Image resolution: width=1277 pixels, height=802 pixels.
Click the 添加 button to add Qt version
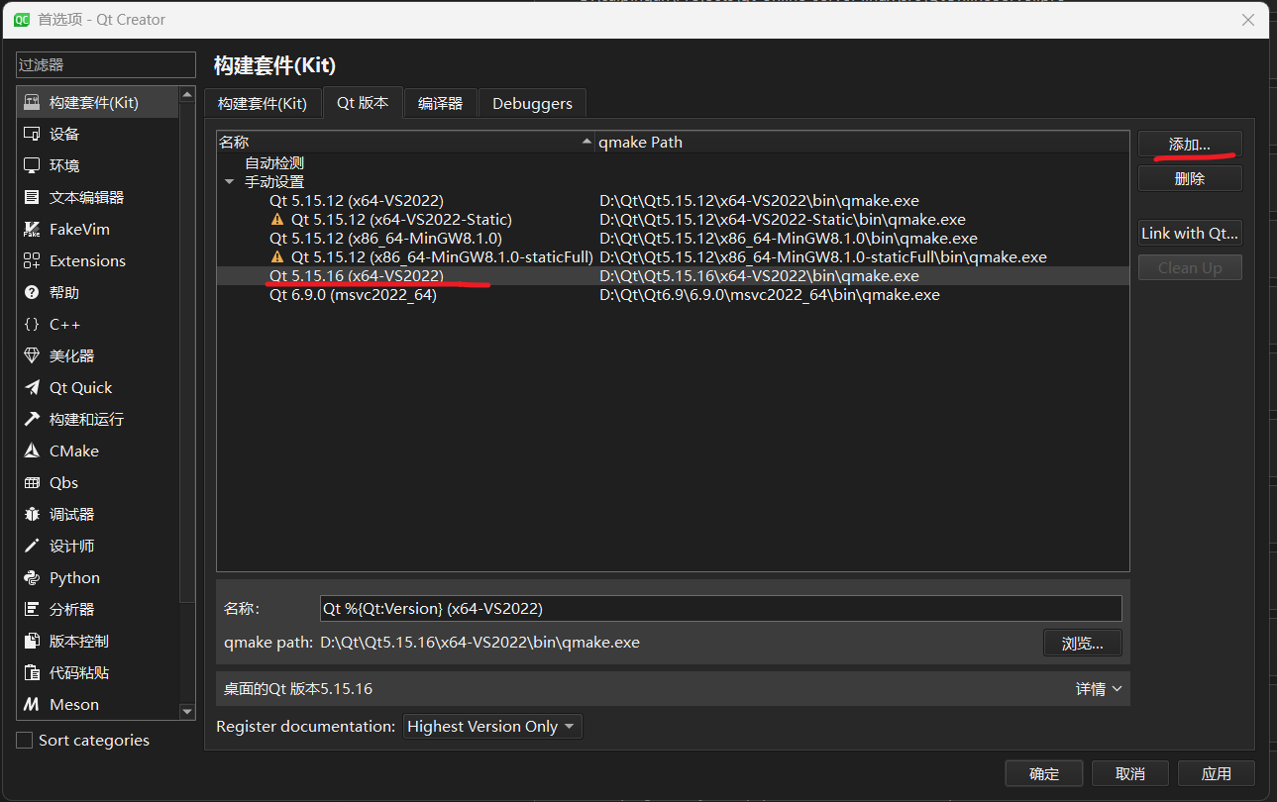pyautogui.click(x=1189, y=143)
